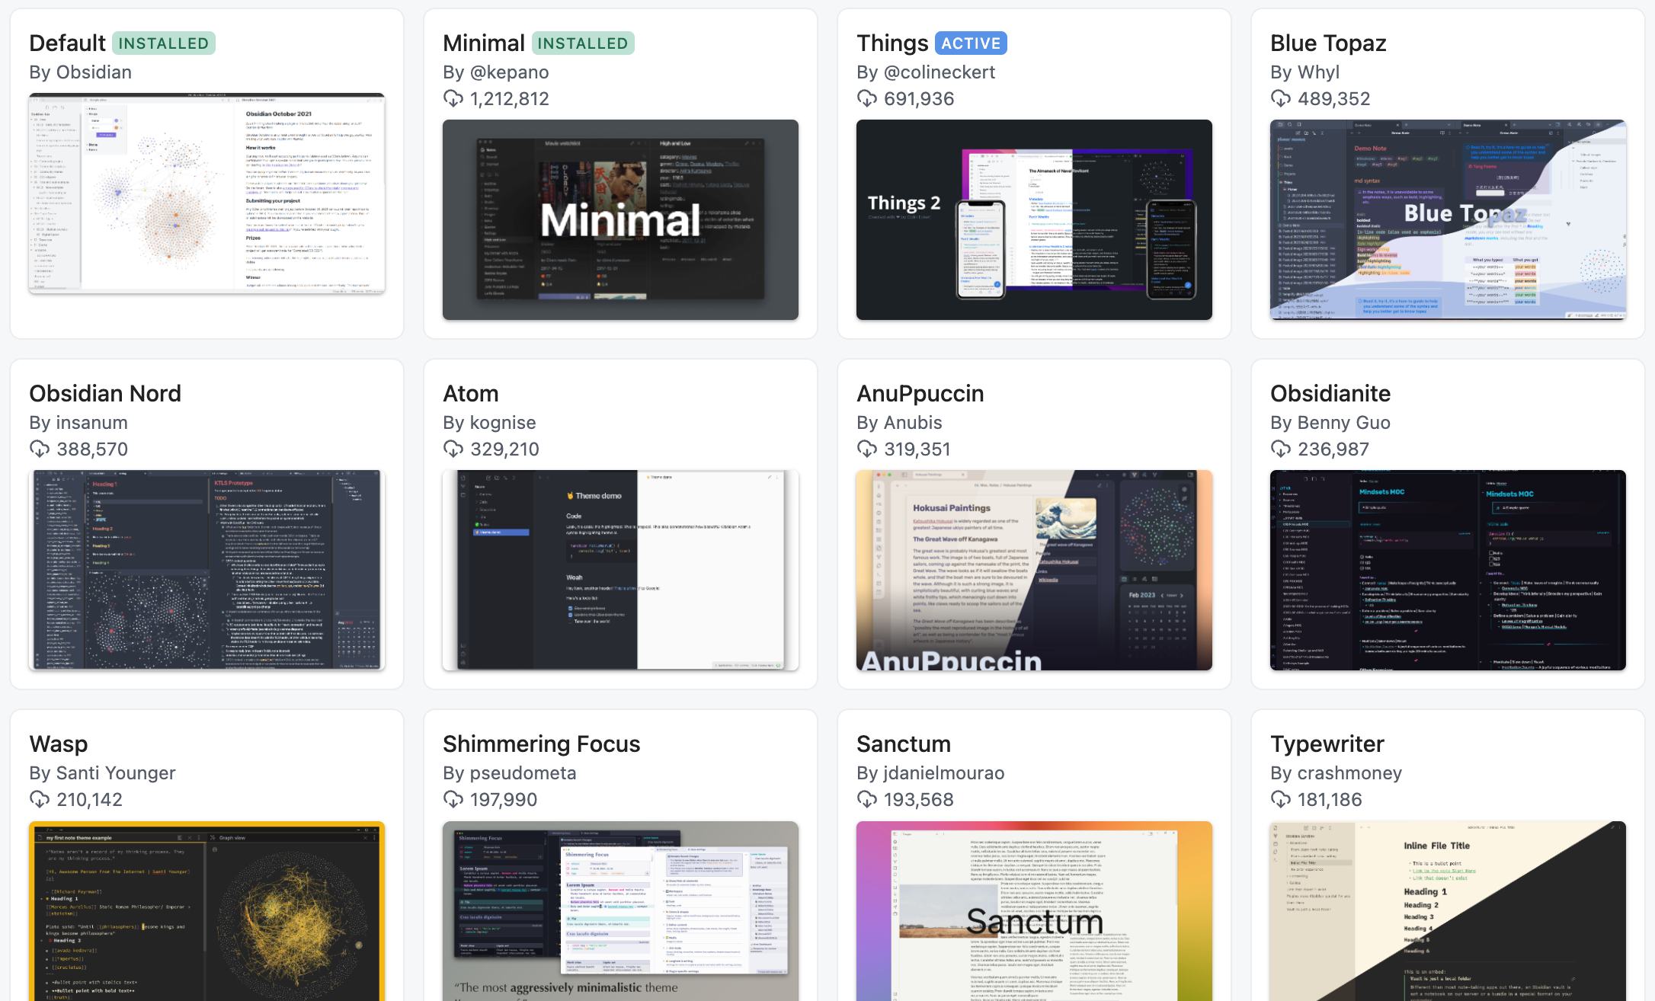
Task: Open the Typewriter theme preview image
Action: click(1448, 911)
